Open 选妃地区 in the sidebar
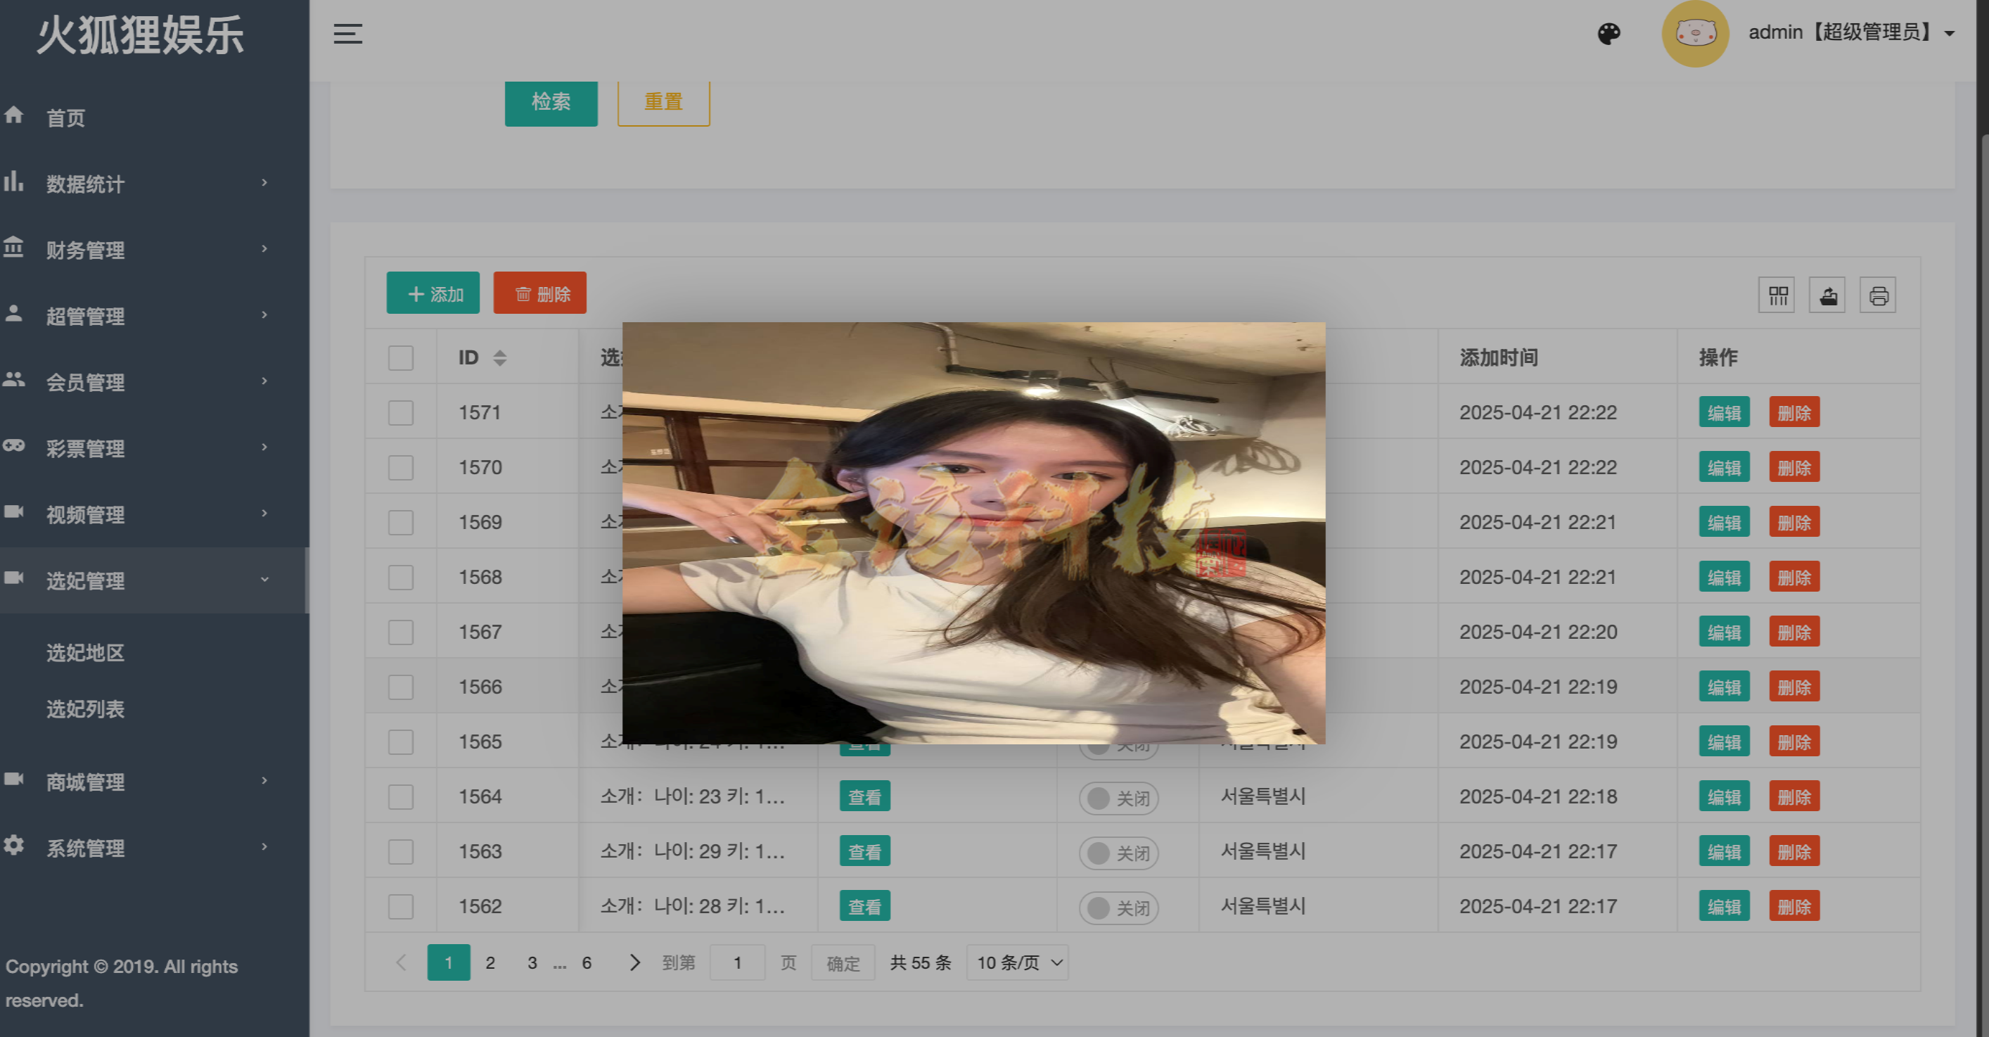Screen dimensions: 1989x1037 85,652
